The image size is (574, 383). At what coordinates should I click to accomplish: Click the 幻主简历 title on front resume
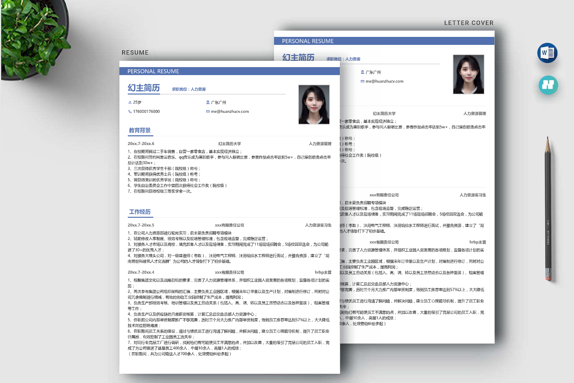tap(144, 88)
